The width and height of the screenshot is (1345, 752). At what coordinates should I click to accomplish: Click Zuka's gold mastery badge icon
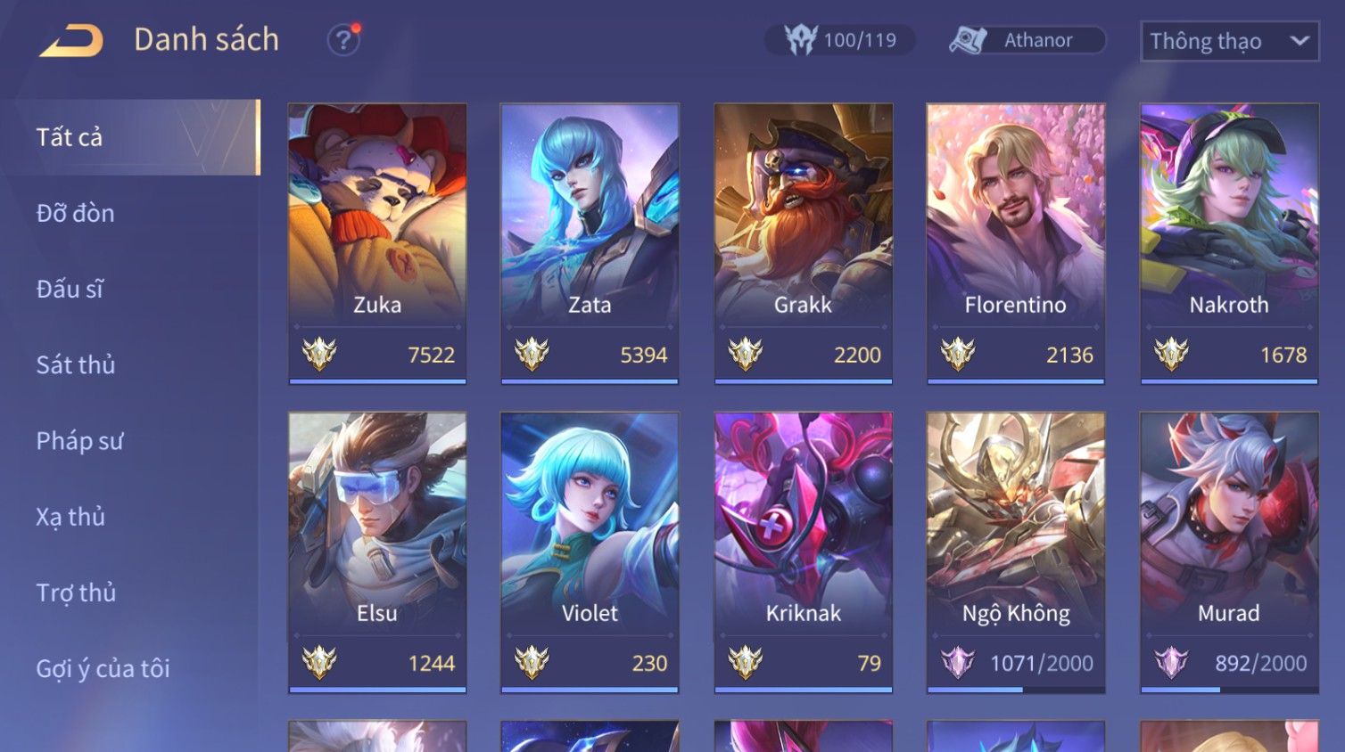[318, 355]
